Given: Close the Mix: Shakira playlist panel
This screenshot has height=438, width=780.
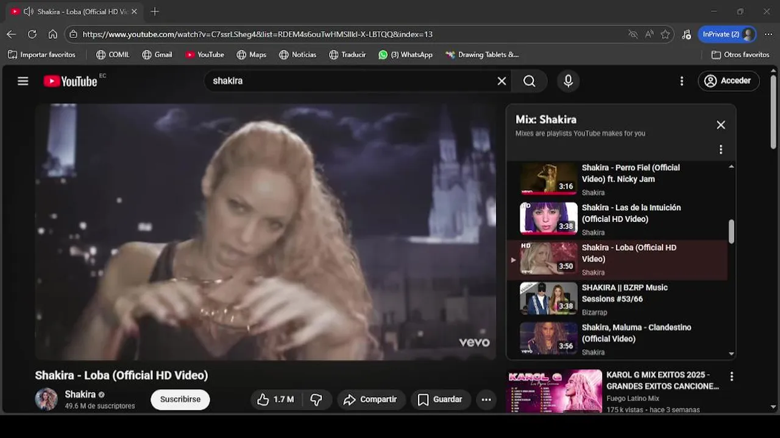Looking at the screenshot, I should pos(721,125).
